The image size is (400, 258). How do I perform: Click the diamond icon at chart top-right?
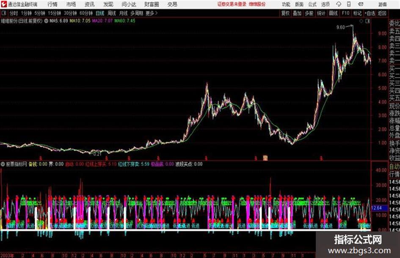pyautogui.click(x=361, y=21)
